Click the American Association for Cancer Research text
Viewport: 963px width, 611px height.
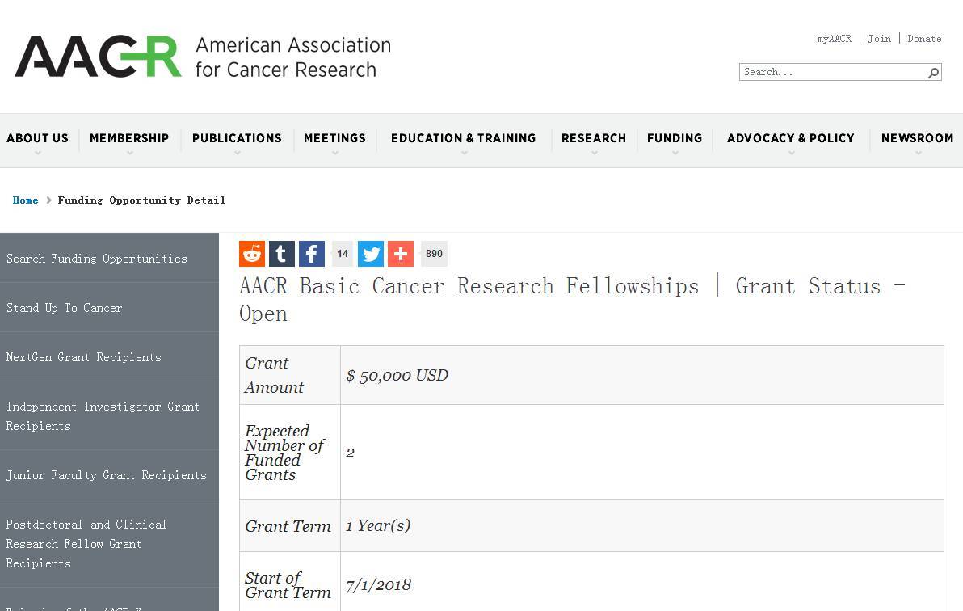[293, 57]
